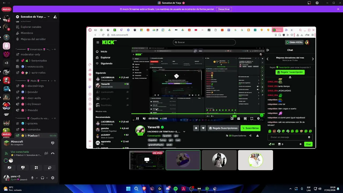
Task: Click the share your screen button in voice panel
Action: [23, 168]
